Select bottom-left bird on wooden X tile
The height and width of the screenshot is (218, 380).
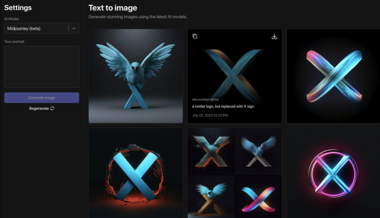[x=211, y=197]
